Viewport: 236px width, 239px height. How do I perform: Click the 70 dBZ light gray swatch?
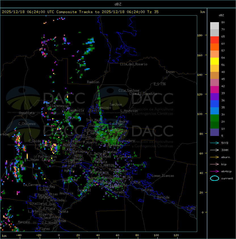click(x=214, y=33)
